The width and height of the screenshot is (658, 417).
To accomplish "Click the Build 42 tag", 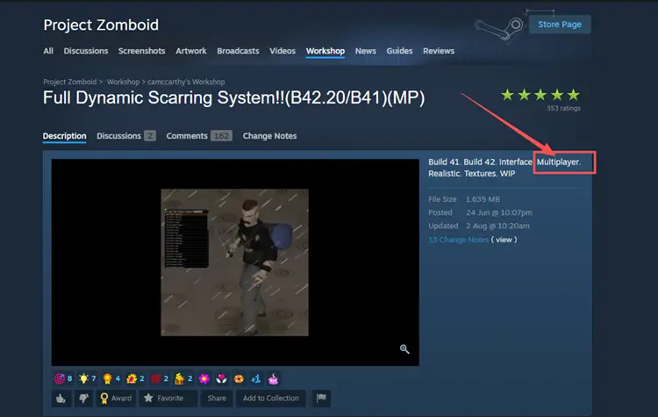I will 480,162.
